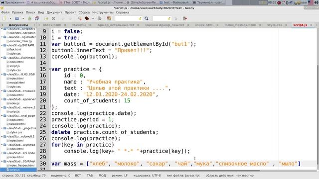Screen dimensions: 319x179
Task: Switch to the Терминал taskbar window
Action: click(x=209, y=2)
